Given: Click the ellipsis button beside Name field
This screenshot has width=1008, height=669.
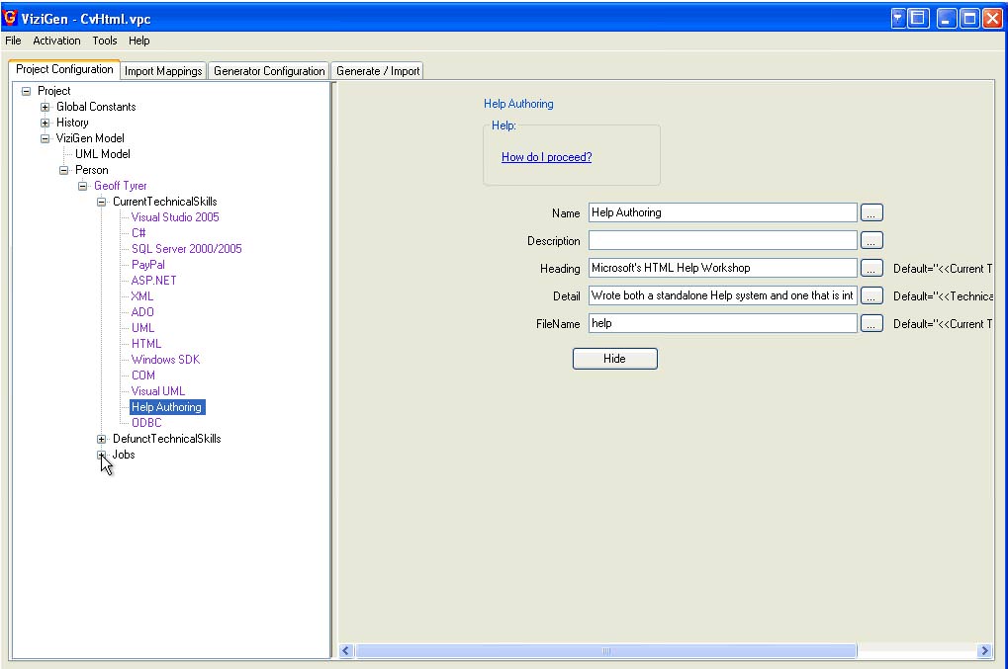Looking at the screenshot, I should tap(871, 212).
